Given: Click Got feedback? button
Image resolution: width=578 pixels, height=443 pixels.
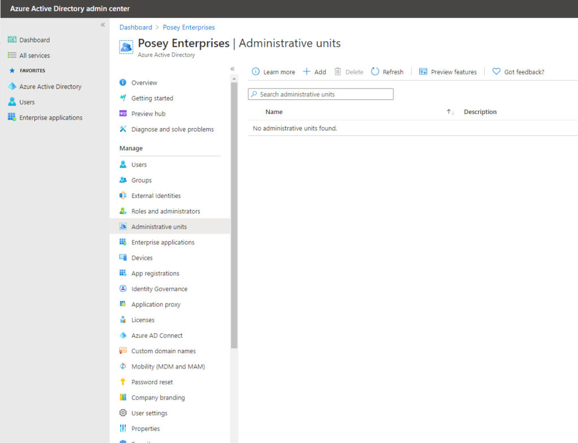Looking at the screenshot, I should tap(518, 72).
